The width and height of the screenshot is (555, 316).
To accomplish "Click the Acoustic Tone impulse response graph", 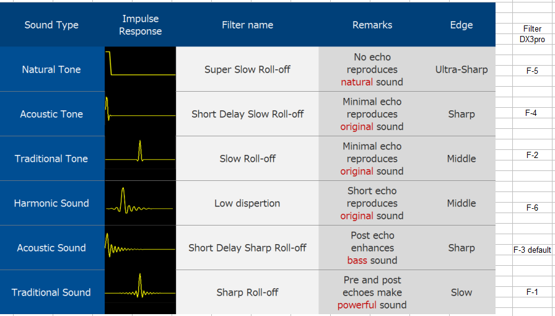I will (x=140, y=114).
